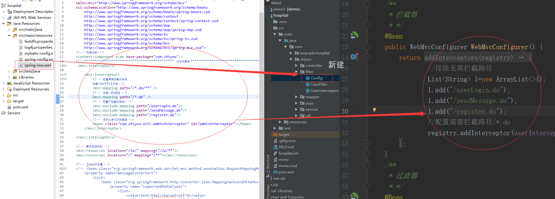The height and width of the screenshot is (199, 555).
Task: Click the Spring bean gutter icon at line 39
Action: 354,196
